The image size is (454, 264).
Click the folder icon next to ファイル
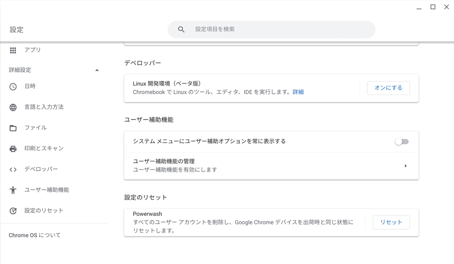coord(13,128)
